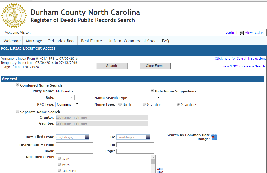This screenshot has height=173, width=267.
Task: Switch to Separate Name Search option
Action: (x=17, y=111)
